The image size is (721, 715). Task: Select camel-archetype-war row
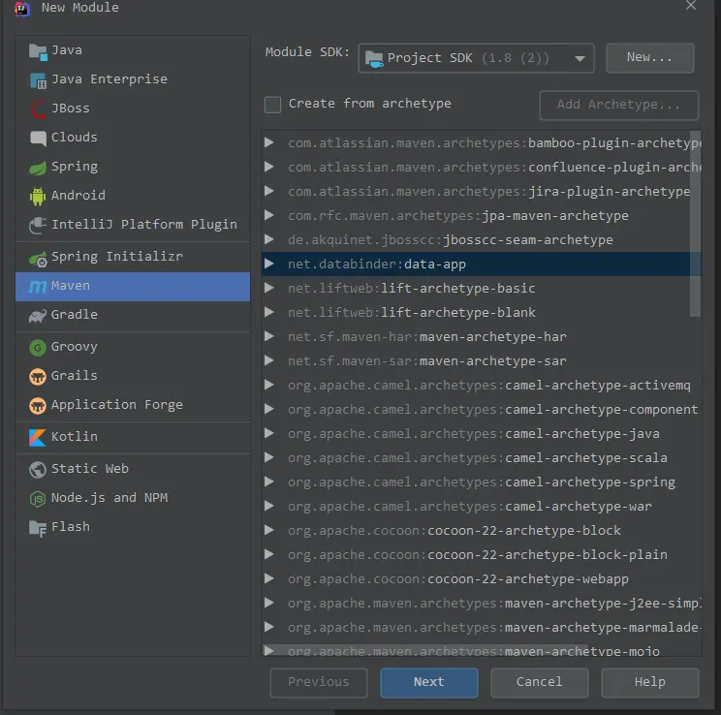coord(482,507)
